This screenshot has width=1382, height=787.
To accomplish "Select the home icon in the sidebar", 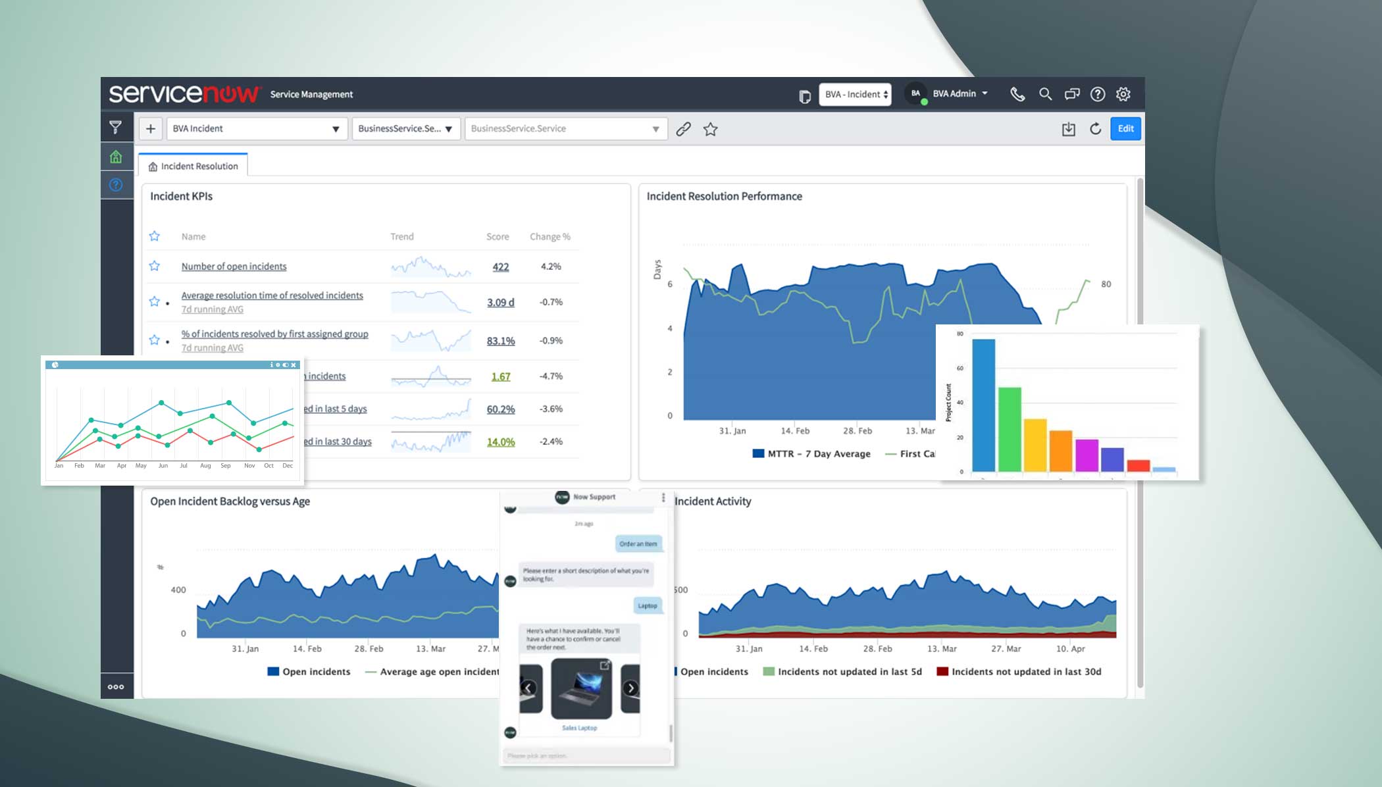I will [x=116, y=157].
